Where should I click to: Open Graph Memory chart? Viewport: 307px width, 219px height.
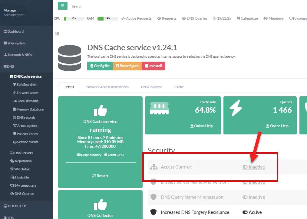89,155
